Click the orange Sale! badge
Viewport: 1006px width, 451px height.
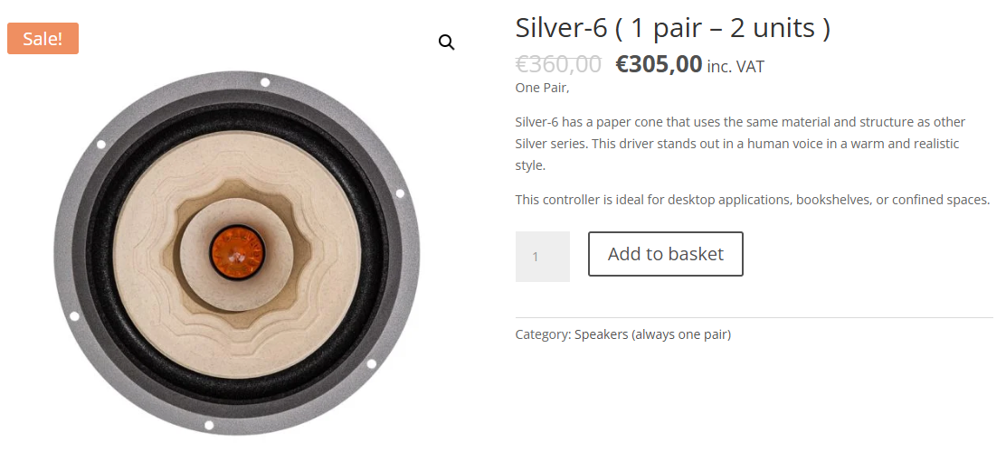(43, 39)
